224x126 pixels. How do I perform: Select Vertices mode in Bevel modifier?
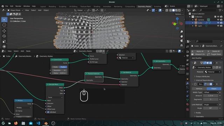point(199,89)
